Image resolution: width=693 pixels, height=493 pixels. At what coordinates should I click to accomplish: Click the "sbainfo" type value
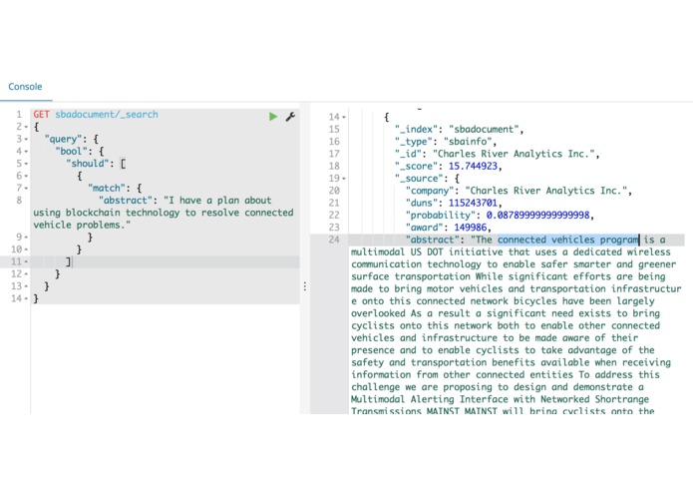[470, 142]
